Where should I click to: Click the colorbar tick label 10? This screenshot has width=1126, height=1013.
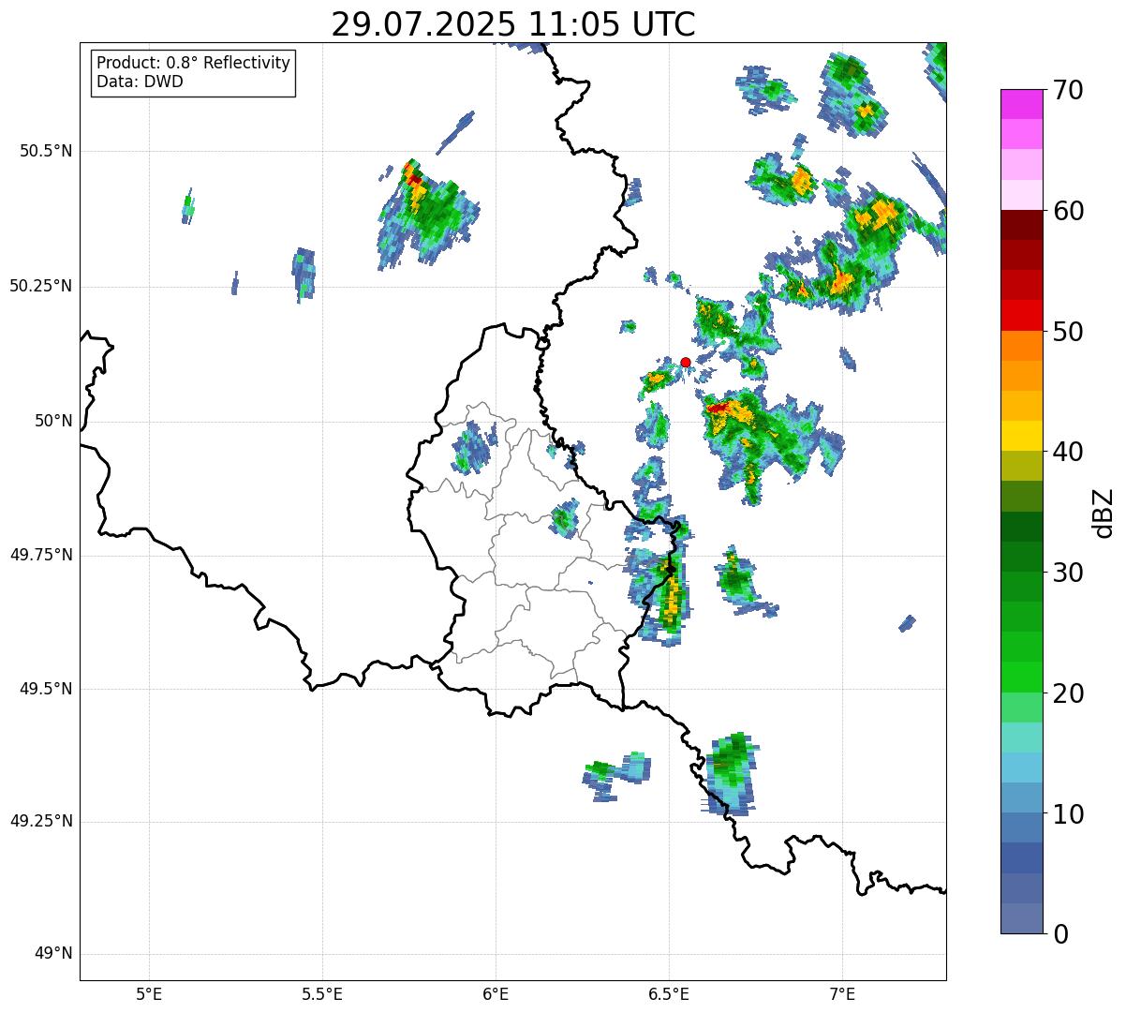1068,813
